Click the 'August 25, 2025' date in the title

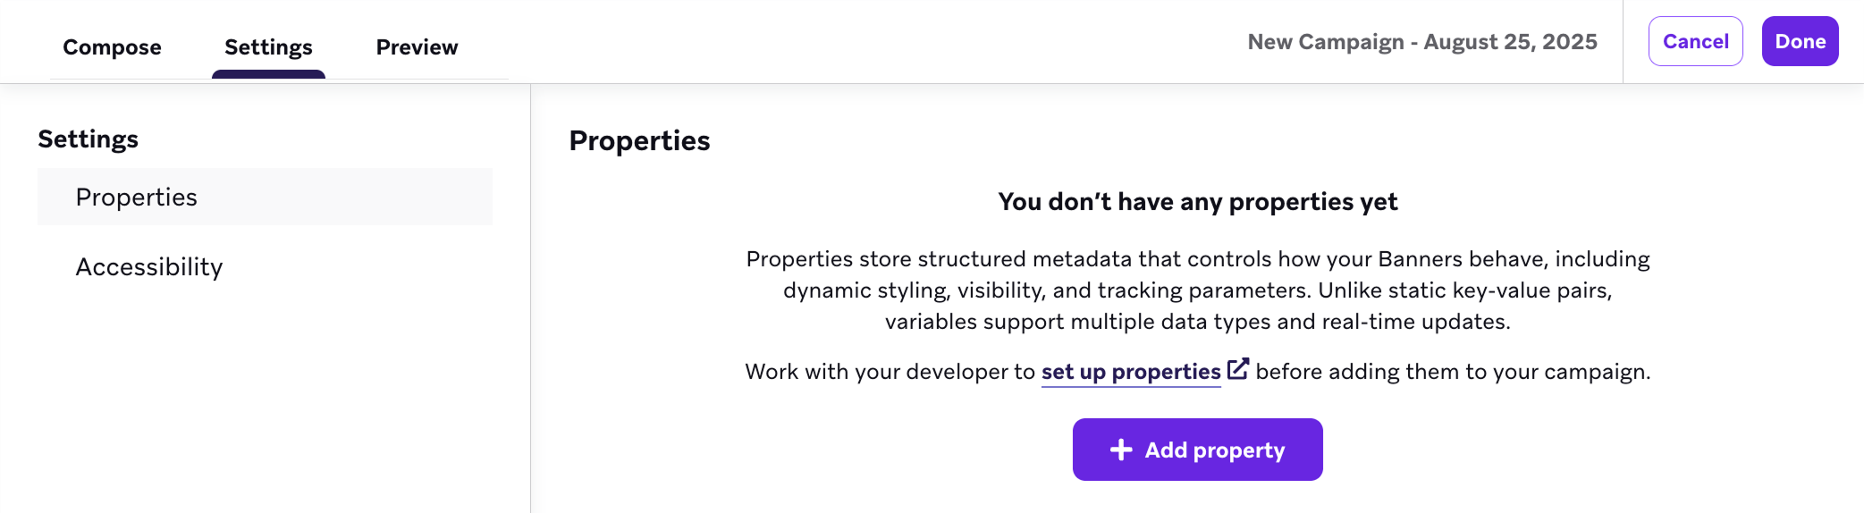(x=1510, y=42)
